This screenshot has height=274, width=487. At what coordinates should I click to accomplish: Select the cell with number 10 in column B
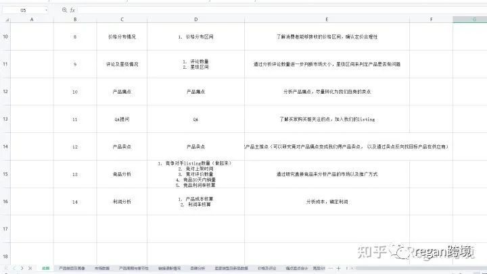click(x=75, y=92)
